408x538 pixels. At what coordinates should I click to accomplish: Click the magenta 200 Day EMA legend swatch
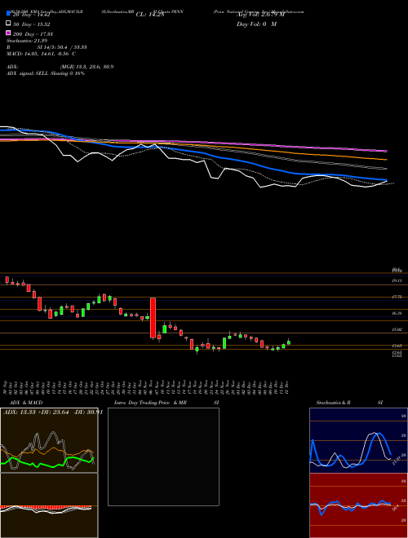pyautogui.click(x=8, y=33)
